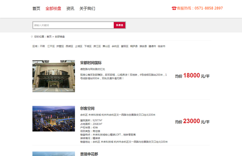Image resolution: width=242 pixels, height=156 pixels.
Task: Select 不限 in the district filter
Action: click(42, 46)
